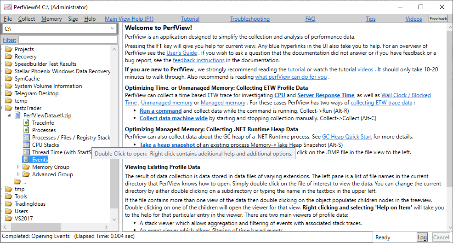
Task: Open the Size menu
Action: pyautogui.click(x=73, y=19)
